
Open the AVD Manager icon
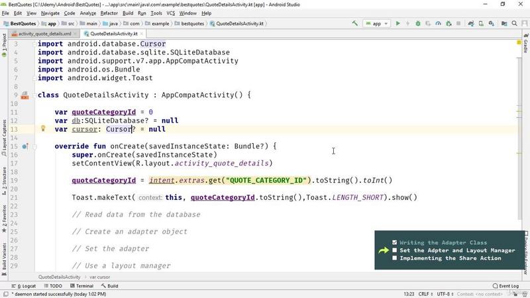[481, 23]
